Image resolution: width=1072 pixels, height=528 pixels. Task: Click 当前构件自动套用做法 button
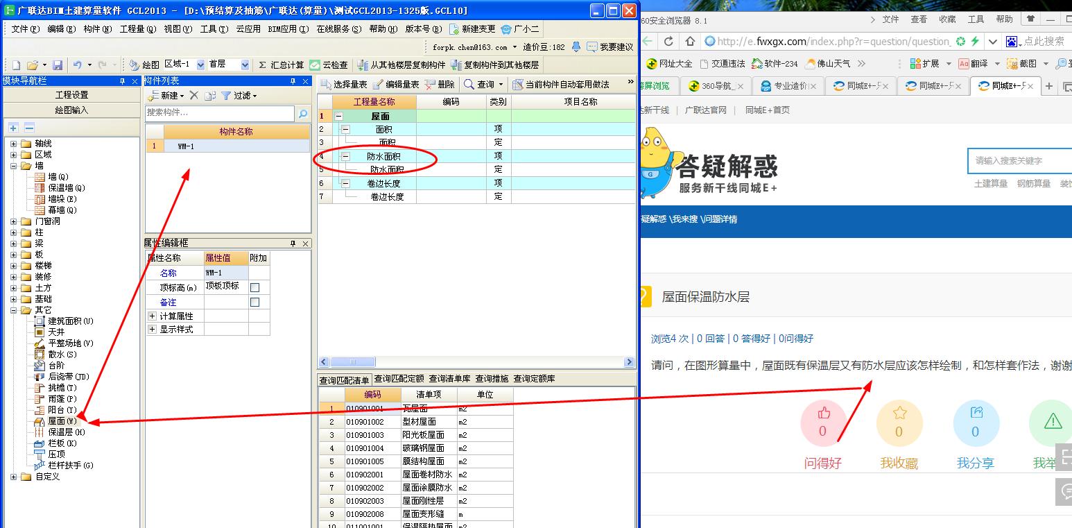click(x=561, y=84)
